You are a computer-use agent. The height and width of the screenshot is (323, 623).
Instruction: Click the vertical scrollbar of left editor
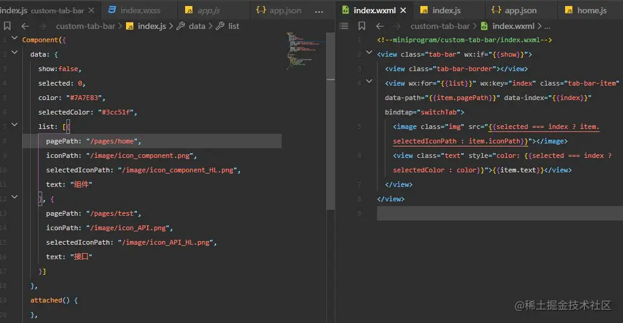point(330,121)
